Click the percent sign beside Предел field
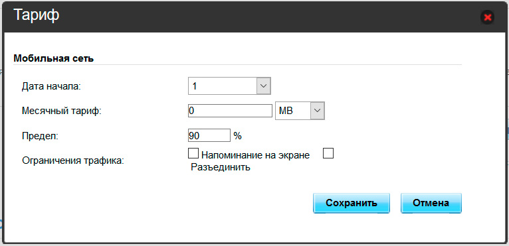509x246 pixels. 238,136
